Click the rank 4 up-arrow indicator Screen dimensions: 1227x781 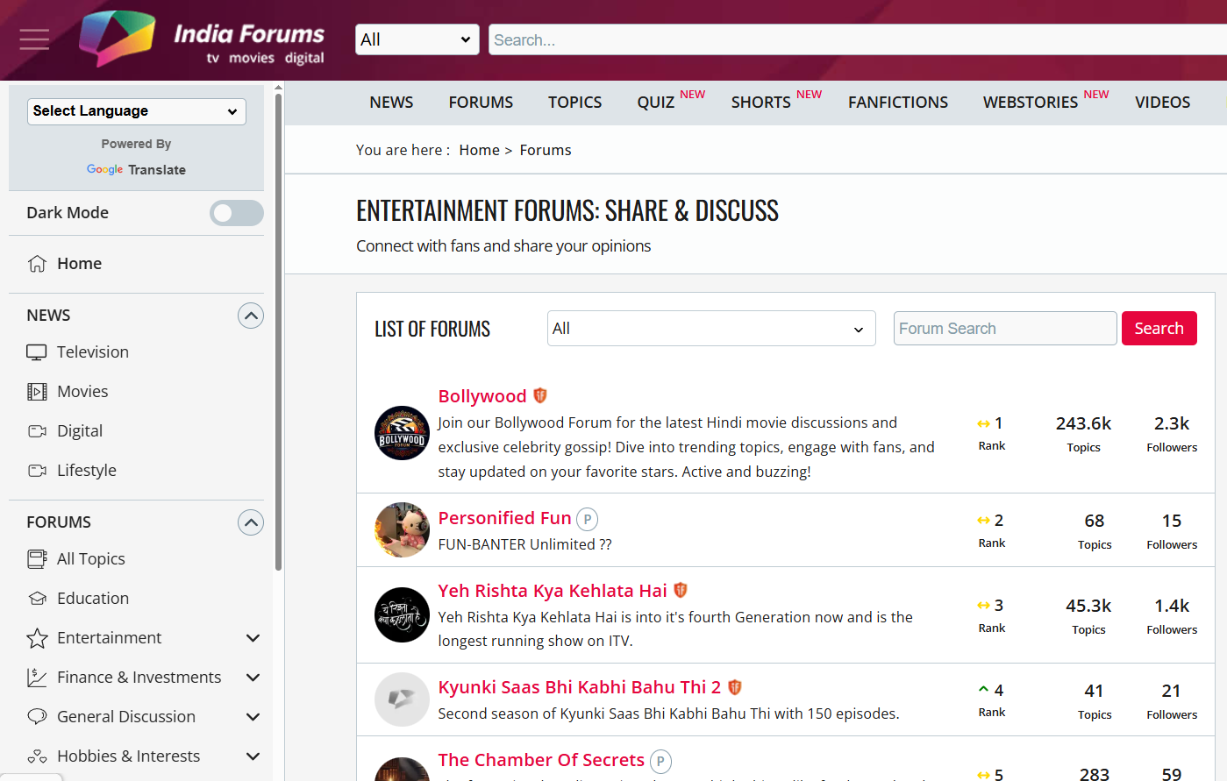click(983, 690)
